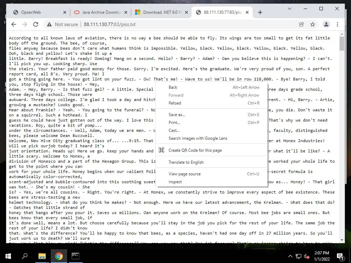Open a new tab with the plus button
This screenshot has height=263, width=351.
pos(260,12)
